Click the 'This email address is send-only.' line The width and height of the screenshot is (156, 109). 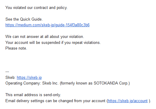click(x=33, y=95)
